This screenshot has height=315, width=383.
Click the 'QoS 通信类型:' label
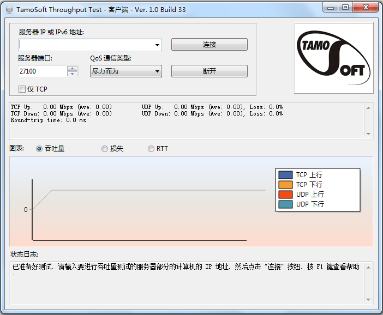point(111,58)
